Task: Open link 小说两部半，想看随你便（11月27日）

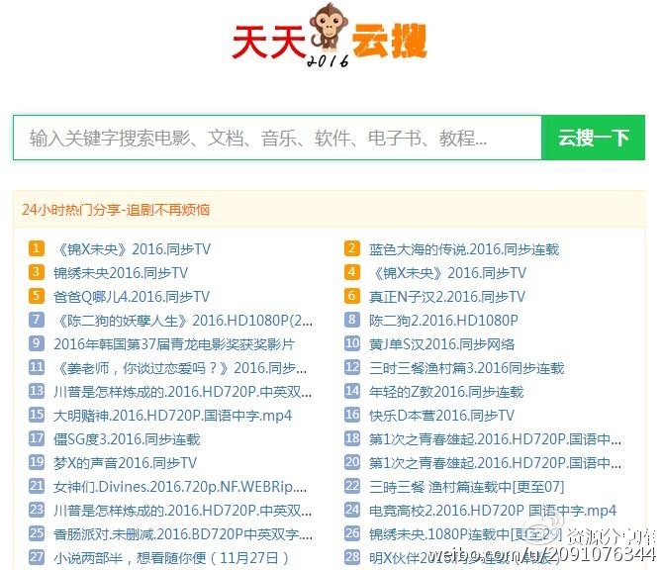Action: click(x=171, y=558)
